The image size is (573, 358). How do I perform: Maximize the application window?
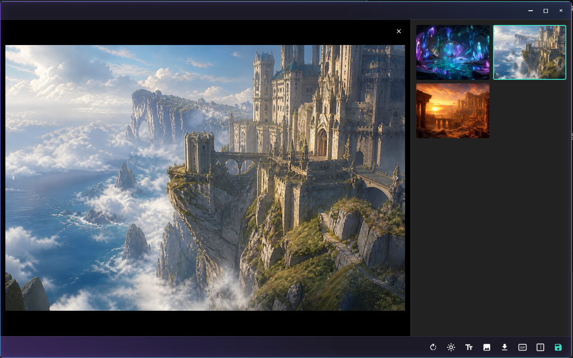(546, 10)
